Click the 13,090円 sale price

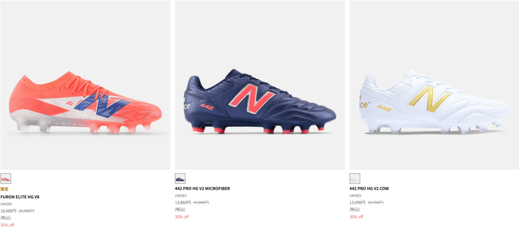tap(357, 203)
